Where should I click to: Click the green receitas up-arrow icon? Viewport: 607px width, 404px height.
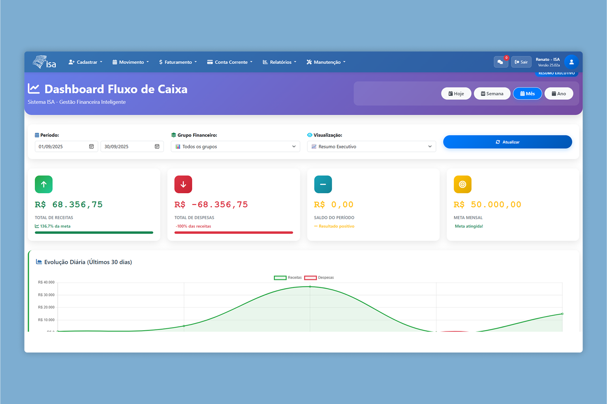click(x=43, y=184)
